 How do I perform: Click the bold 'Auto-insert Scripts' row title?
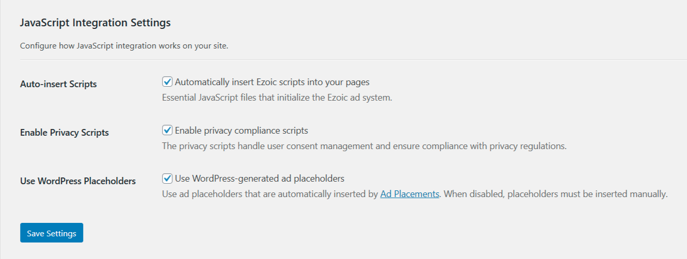coord(58,84)
